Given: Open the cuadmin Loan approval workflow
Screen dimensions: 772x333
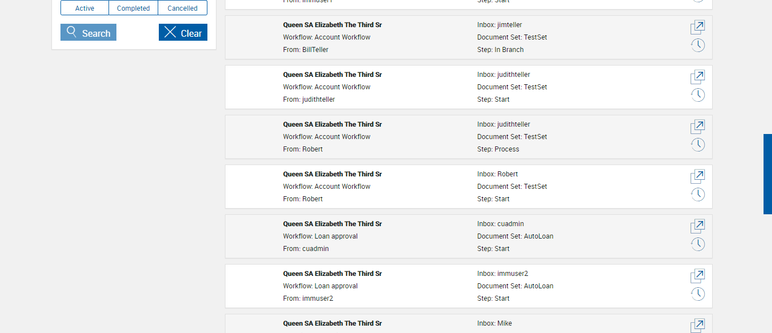Looking at the screenshot, I should click(x=697, y=226).
